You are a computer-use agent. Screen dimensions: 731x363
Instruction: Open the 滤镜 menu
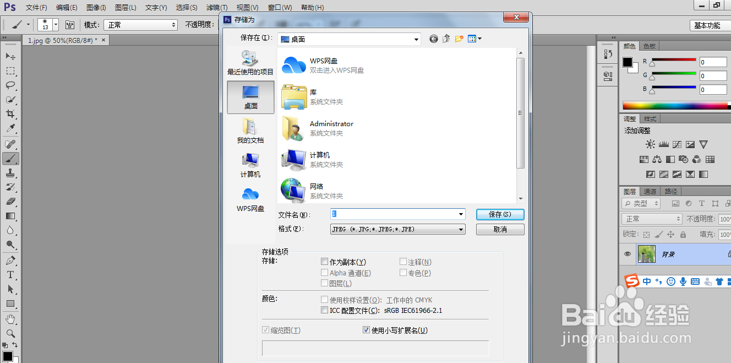[x=216, y=7]
